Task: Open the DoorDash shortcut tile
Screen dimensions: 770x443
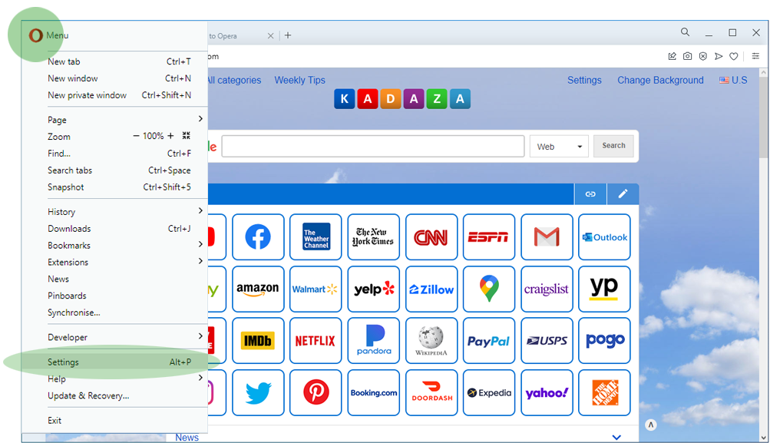Action: [431, 392]
